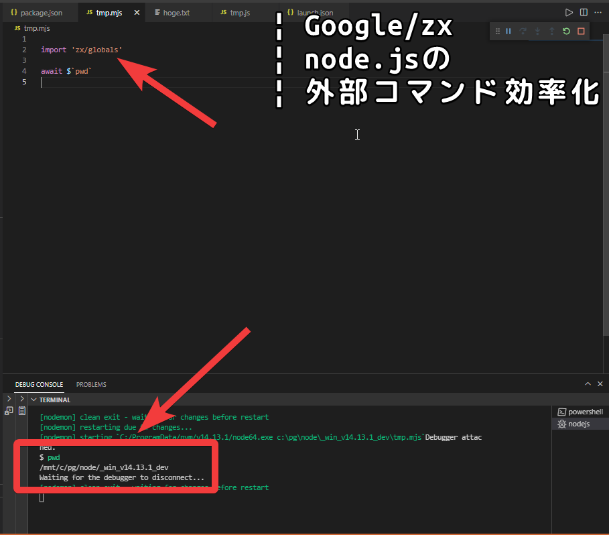The width and height of the screenshot is (609, 535).
Task: Click the Step Out debug icon
Action: point(551,32)
